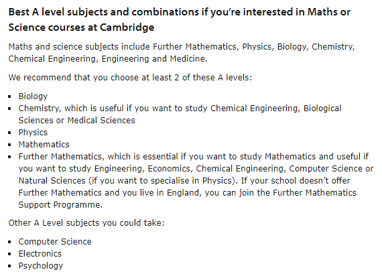Click the bullet marker beside Computer Science
The image size is (382, 278).
point(10,242)
